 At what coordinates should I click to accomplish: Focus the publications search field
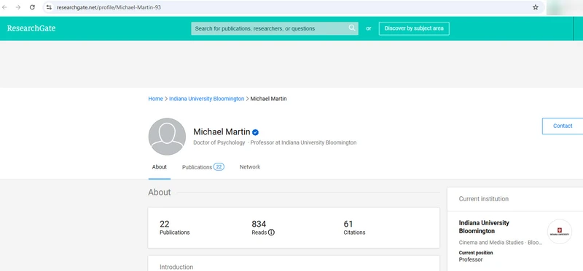[x=275, y=28]
